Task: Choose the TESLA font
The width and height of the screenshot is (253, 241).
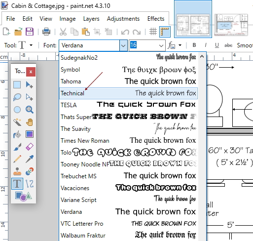Action: 128,105
